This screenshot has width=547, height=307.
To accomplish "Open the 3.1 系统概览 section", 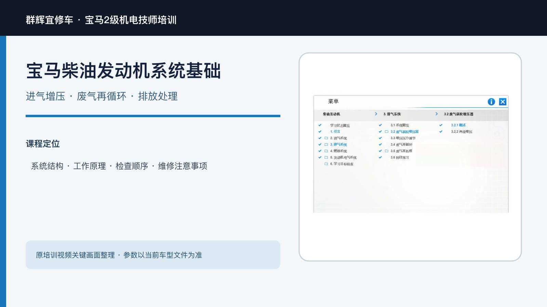I will tap(400, 125).
